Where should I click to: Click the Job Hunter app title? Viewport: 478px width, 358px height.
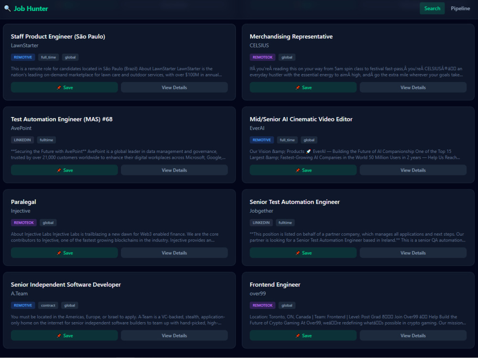(31, 9)
